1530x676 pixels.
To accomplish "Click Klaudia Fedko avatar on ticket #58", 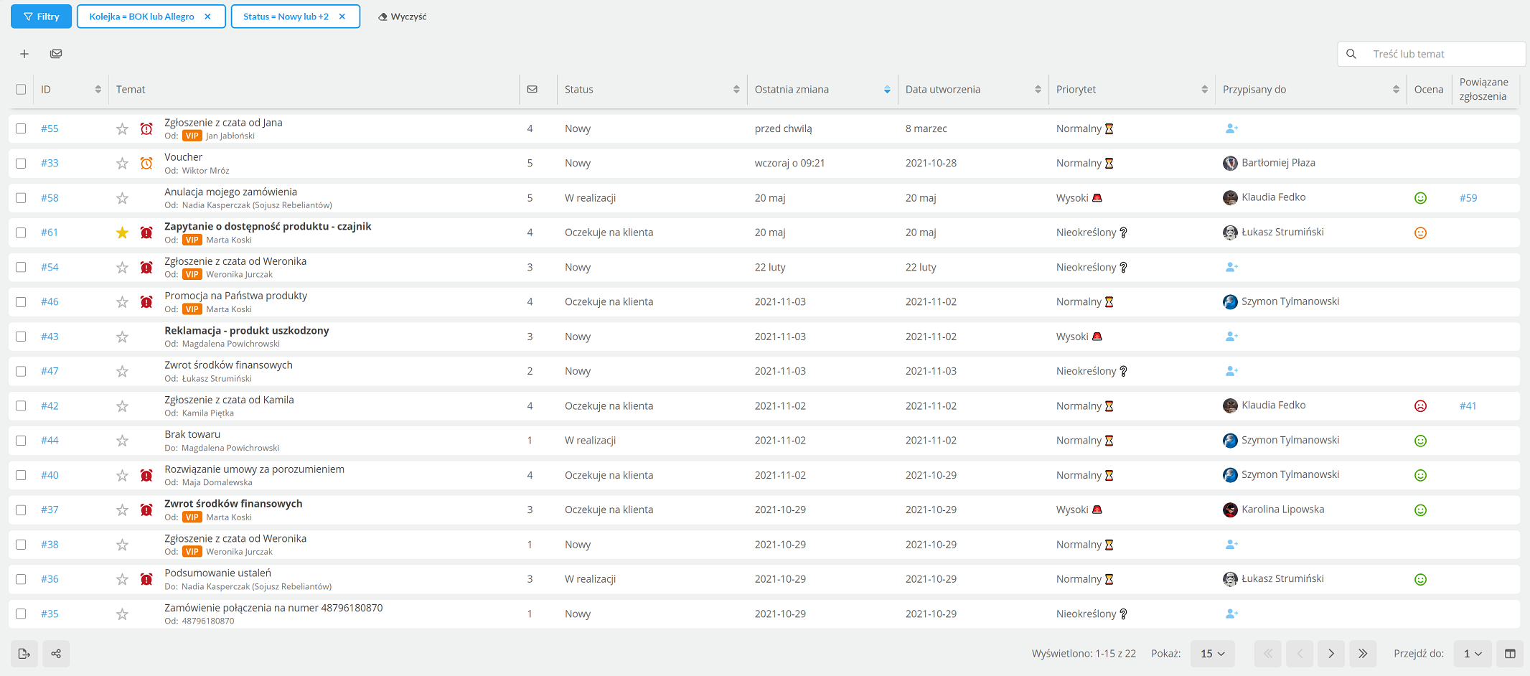I will tap(1230, 197).
